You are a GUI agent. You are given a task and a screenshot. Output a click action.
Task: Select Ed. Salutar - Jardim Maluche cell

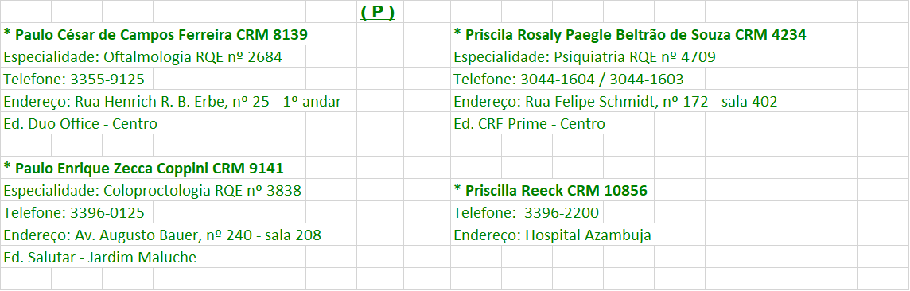click(99, 257)
